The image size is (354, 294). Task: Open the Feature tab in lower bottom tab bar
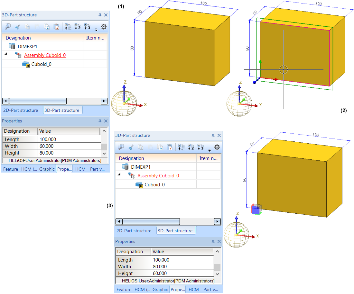pos(124,290)
